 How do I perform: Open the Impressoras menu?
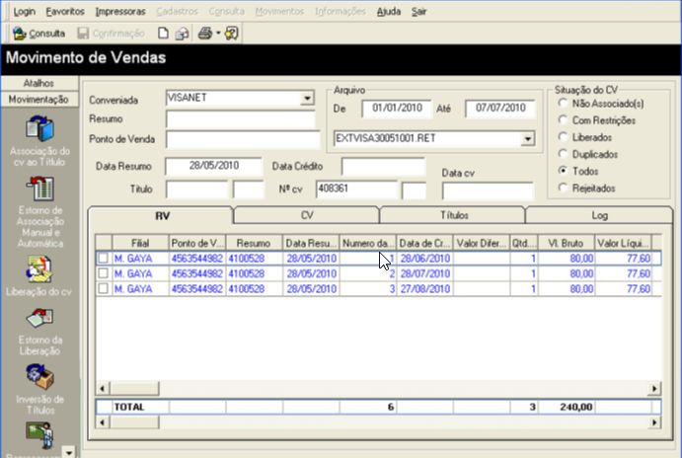coord(120,12)
